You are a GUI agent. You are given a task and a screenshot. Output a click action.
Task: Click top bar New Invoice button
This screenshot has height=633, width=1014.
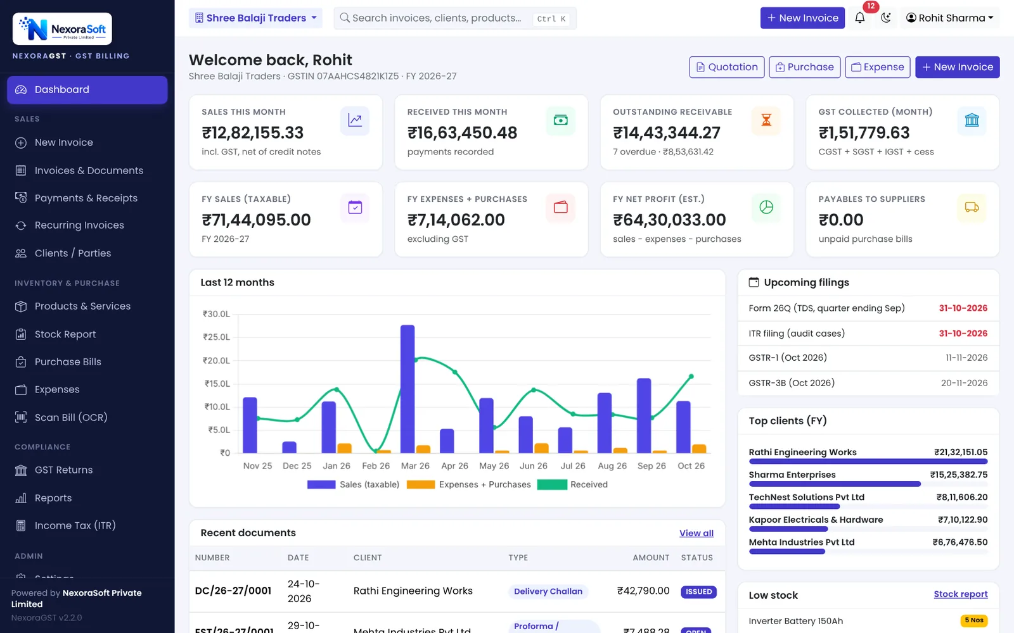pos(802,18)
